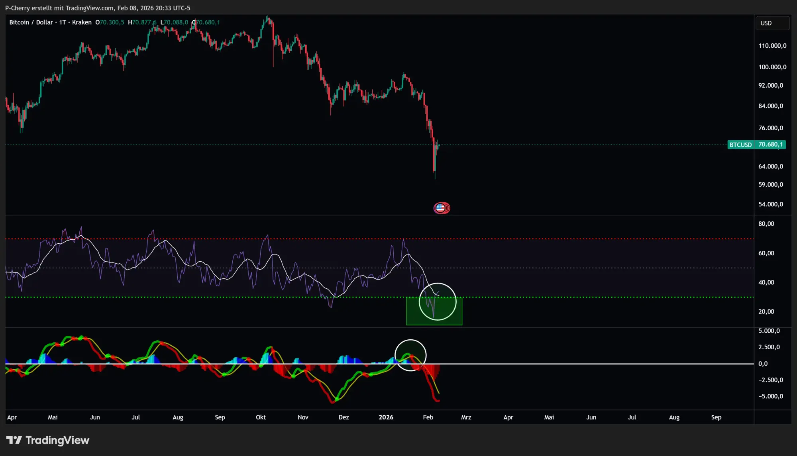Open the Kraken exchange selector in the legend
Viewport: 797px width, 456px height.
[x=82, y=22]
